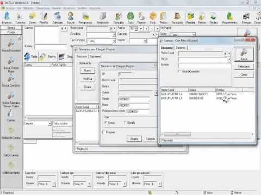Click the Cuentas sidebar icon
Screen dimensions: 261x195
click(11, 115)
